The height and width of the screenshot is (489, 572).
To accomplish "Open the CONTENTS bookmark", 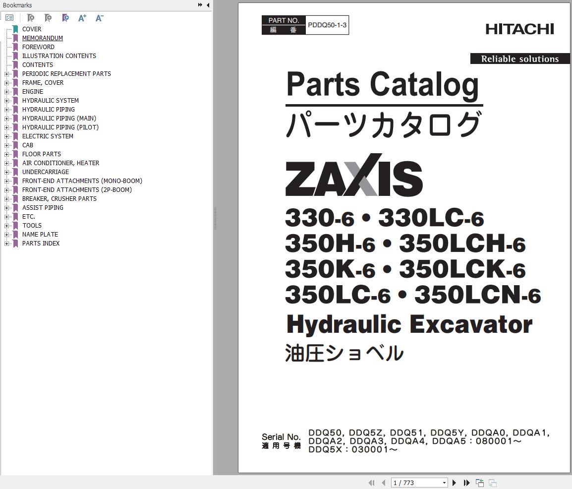I will tap(38, 64).
